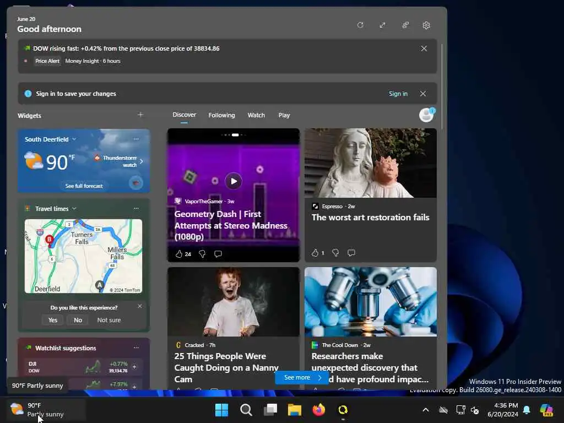Open microscope research article image
Screen dimensions: 564x423
pyautogui.click(x=371, y=302)
